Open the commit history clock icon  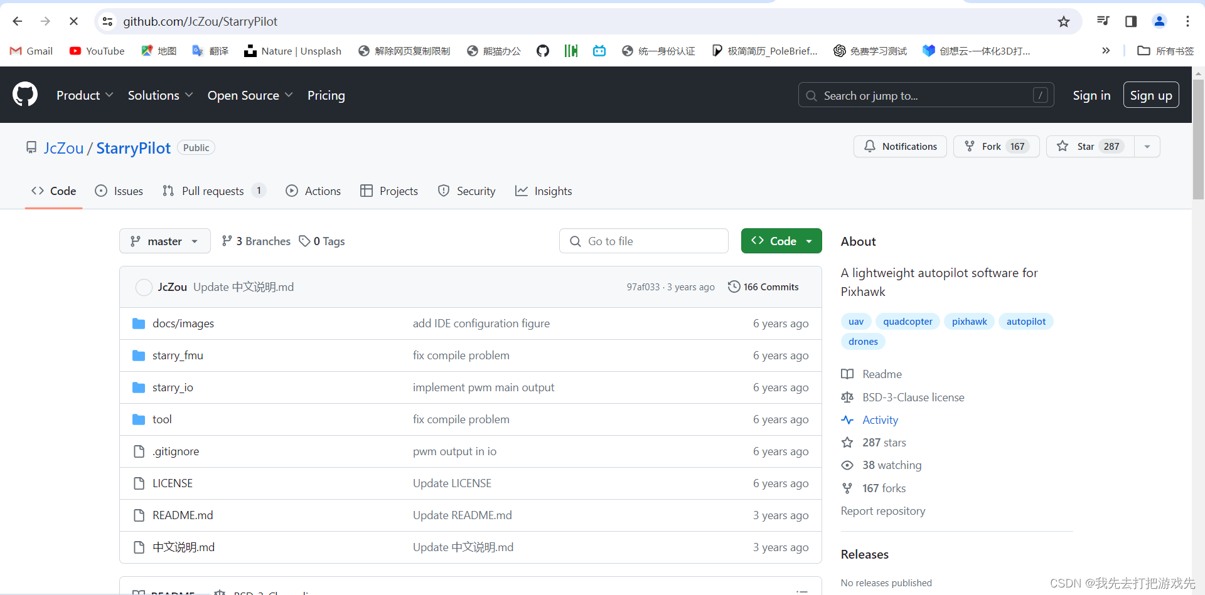pyautogui.click(x=734, y=287)
